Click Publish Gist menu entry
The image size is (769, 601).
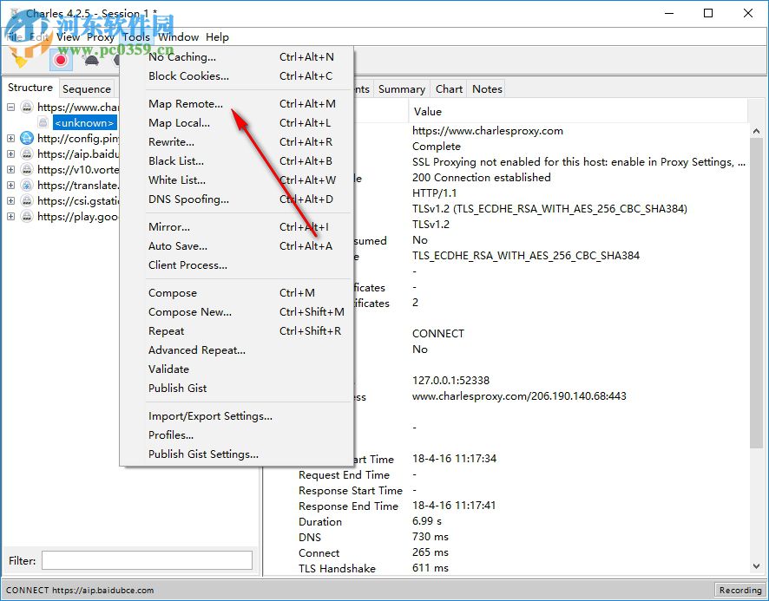pyautogui.click(x=236, y=389)
